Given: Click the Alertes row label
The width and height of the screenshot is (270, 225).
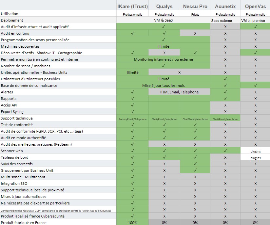Looking at the screenshot, I should (7, 92).
